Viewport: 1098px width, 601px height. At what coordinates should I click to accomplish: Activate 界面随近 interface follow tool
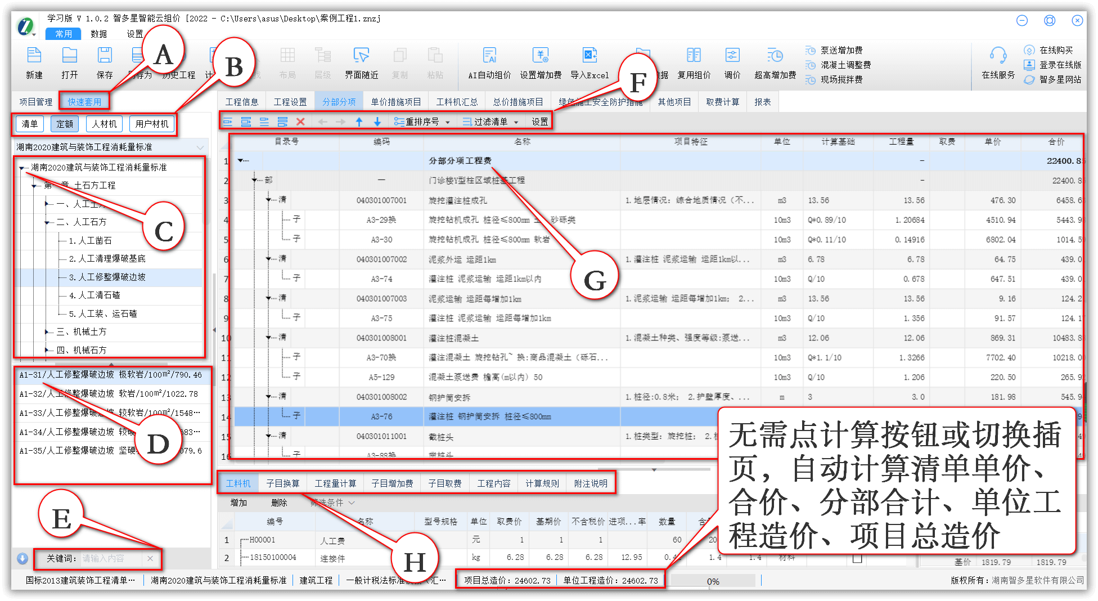pos(361,62)
